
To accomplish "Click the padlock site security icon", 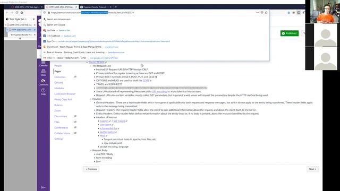I will [x=48, y=13].
